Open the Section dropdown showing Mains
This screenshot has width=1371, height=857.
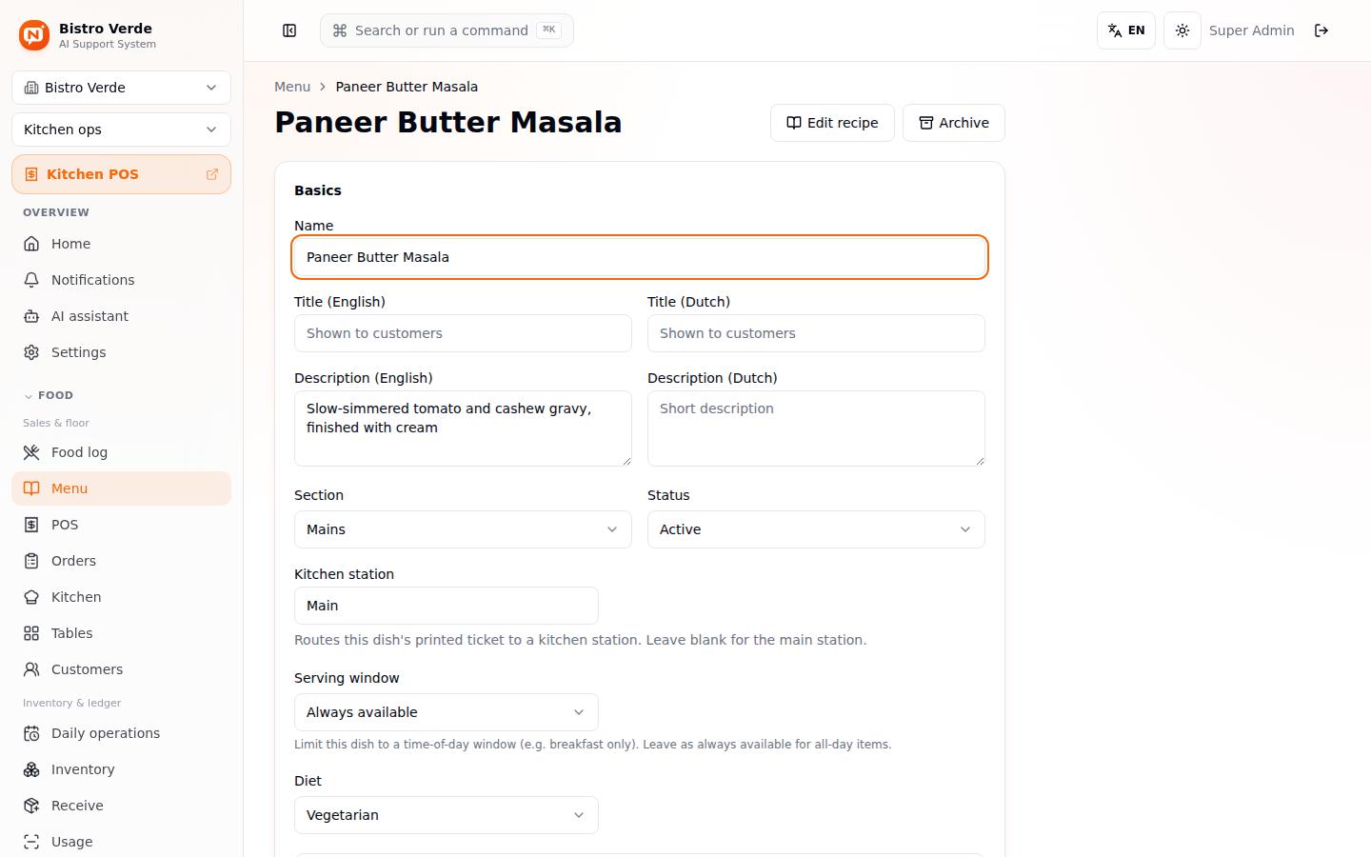(463, 529)
